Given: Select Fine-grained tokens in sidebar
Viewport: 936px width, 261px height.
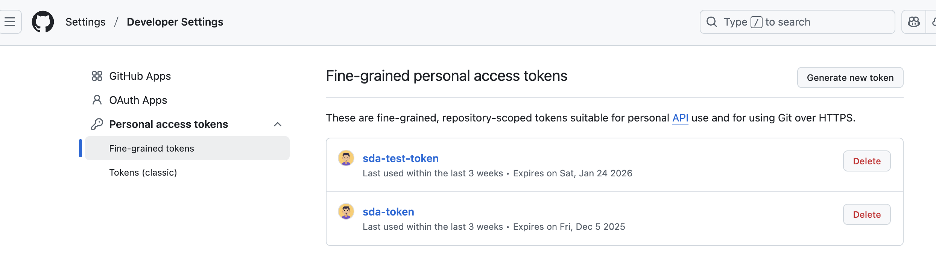Looking at the screenshot, I should (x=152, y=149).
